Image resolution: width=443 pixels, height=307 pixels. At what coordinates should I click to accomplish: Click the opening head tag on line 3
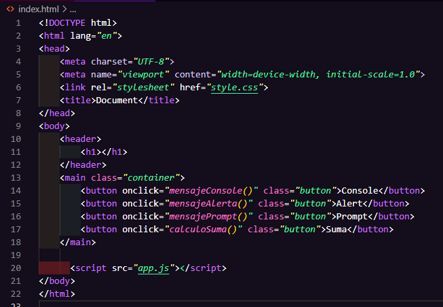[54, 49]
